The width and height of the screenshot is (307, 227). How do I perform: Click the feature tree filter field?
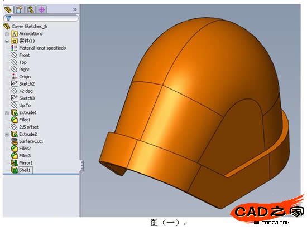(x=41, y=18)
